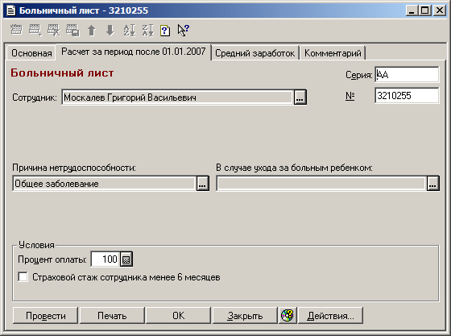Sort ascending A-Z icon
Image resolution: width=451 pixels, height=336 pixels.
click(129, 30)
